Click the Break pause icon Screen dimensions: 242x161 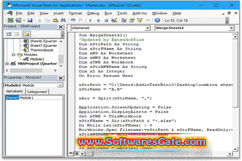(98, 20)
